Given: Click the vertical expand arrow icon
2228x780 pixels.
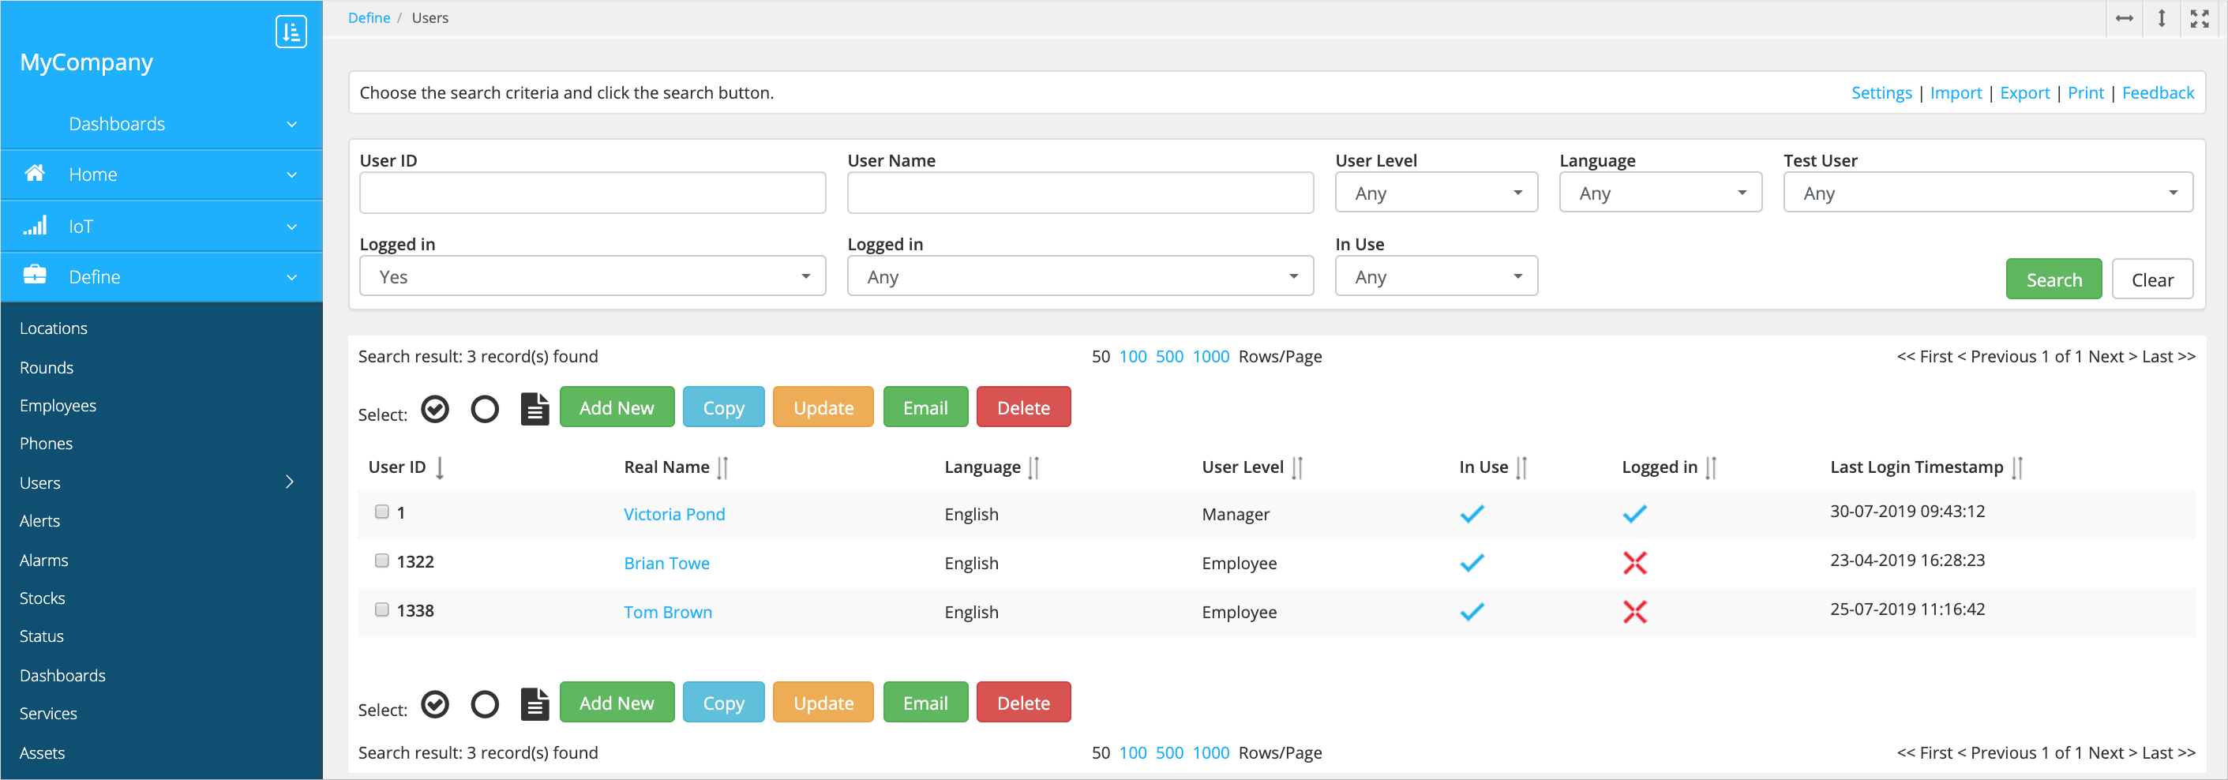Looking at the screenshot, I should coord(2161,18).
